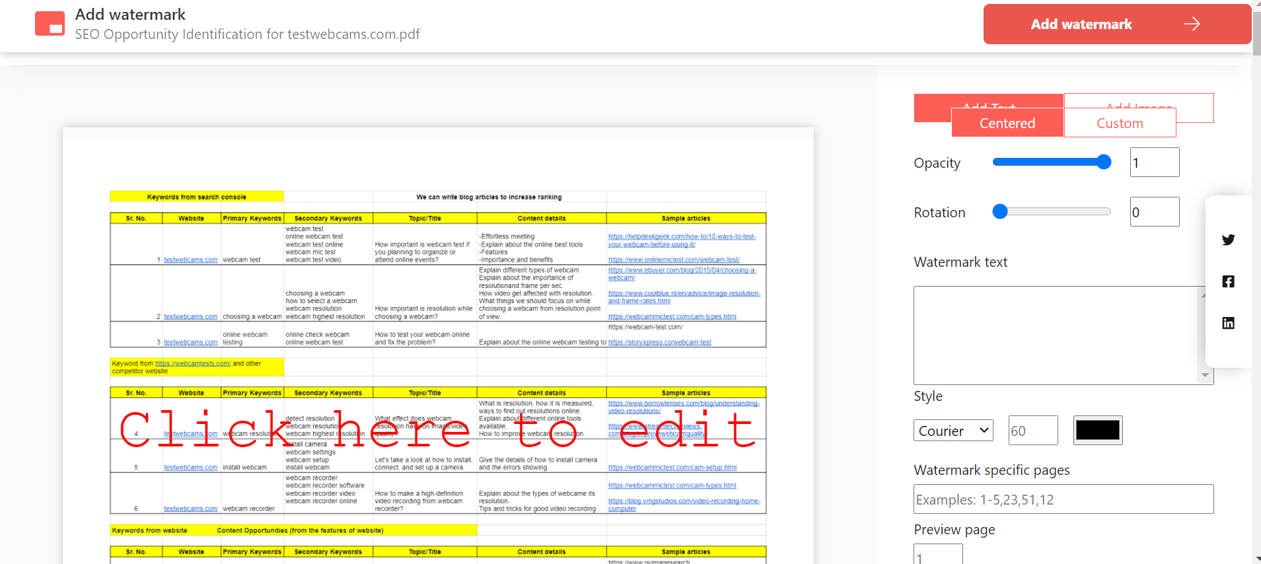This screenshot has width=1261, height=564.
Task: Focus the Watermark specific pages field
Action: pyautogui.click(x=1063, y=499)
